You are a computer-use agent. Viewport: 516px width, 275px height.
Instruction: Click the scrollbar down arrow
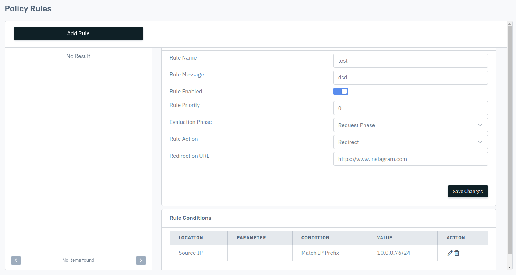point(509,267)
